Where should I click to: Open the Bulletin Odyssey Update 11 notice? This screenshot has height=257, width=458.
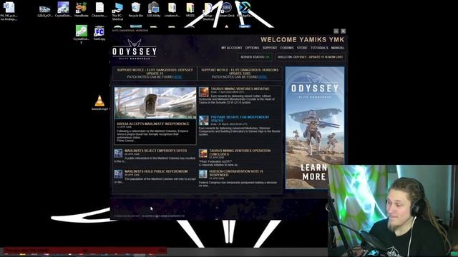pos(310,57)
